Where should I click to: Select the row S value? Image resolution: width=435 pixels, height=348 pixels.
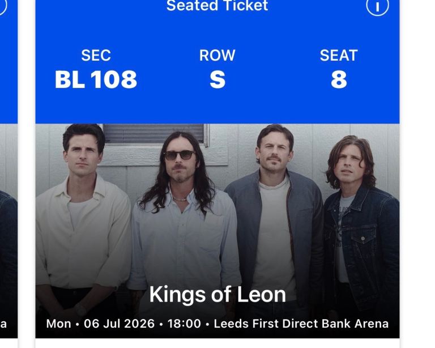[x=217, y=80]
